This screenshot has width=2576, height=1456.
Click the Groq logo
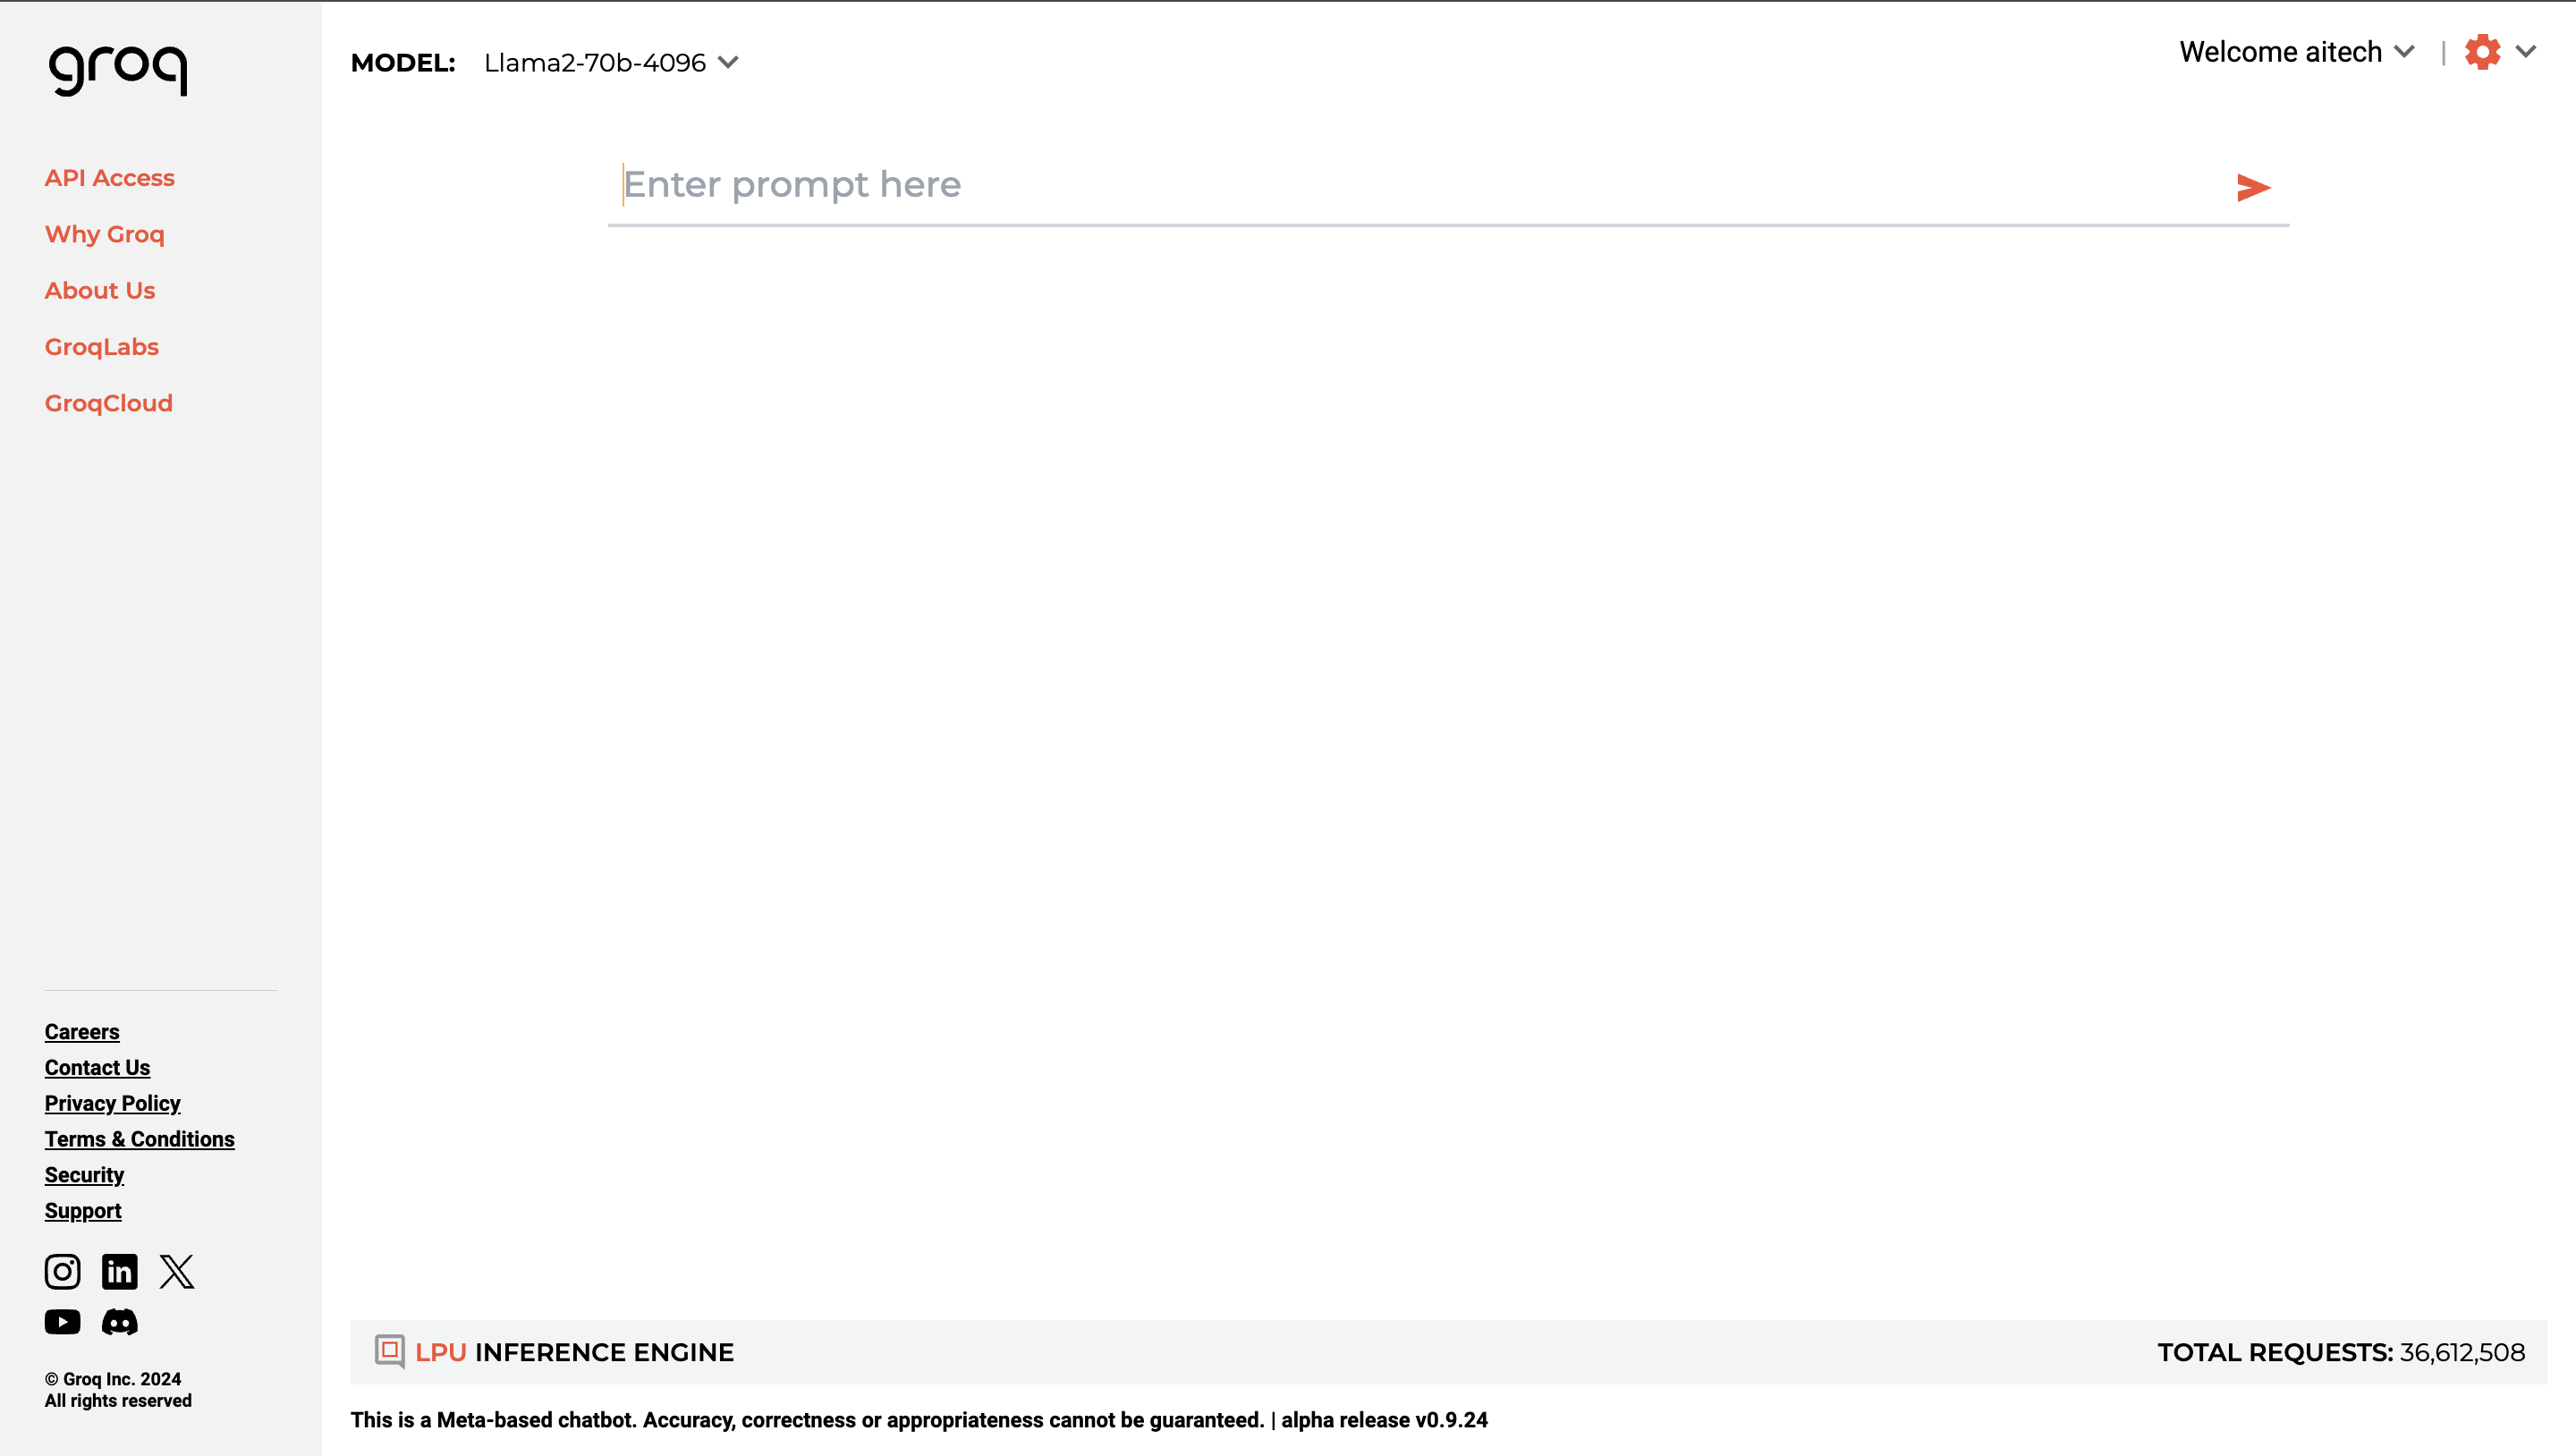click(x=118, y=70)
